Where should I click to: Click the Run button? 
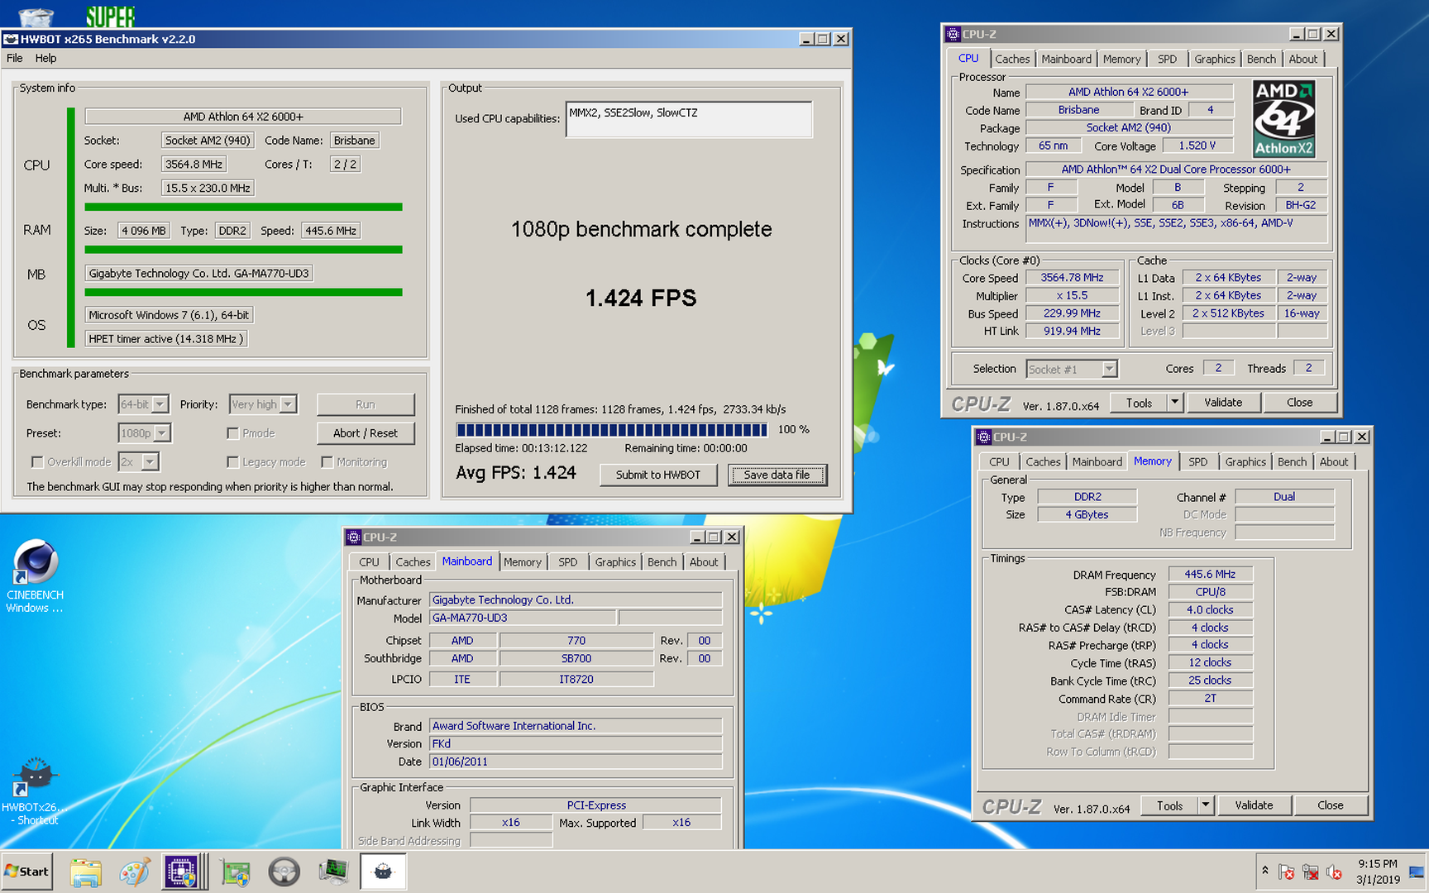(366, 404)
